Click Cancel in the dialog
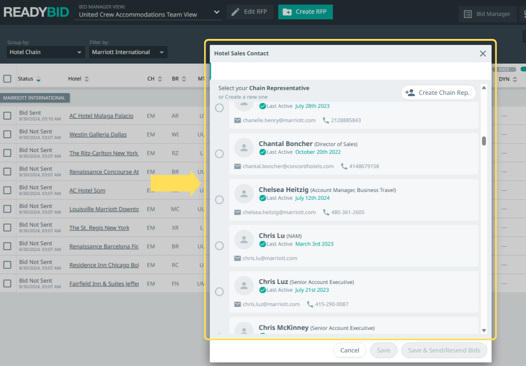Screen dimensions: 526x366 [x=350, y=350]
